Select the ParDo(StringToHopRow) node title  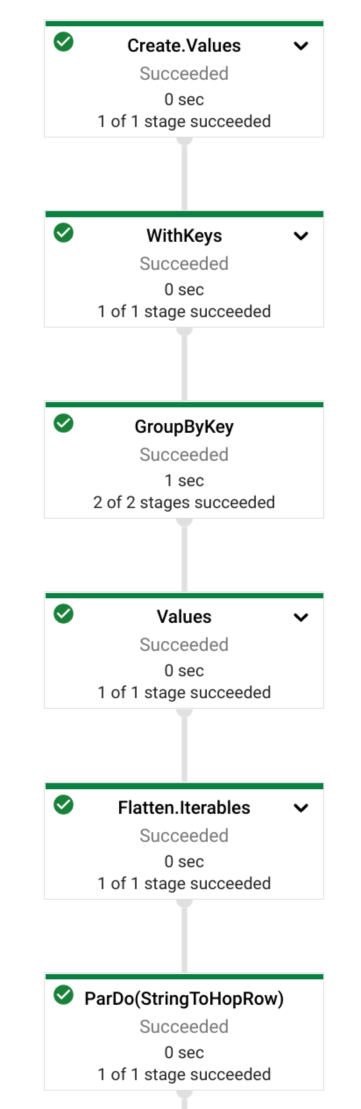(184, 999)
